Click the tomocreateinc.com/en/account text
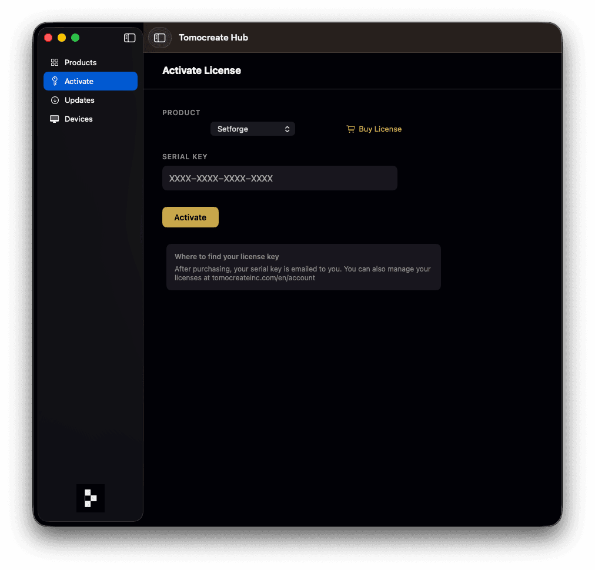This screenshot has width=595, height=570. [263, 278]
